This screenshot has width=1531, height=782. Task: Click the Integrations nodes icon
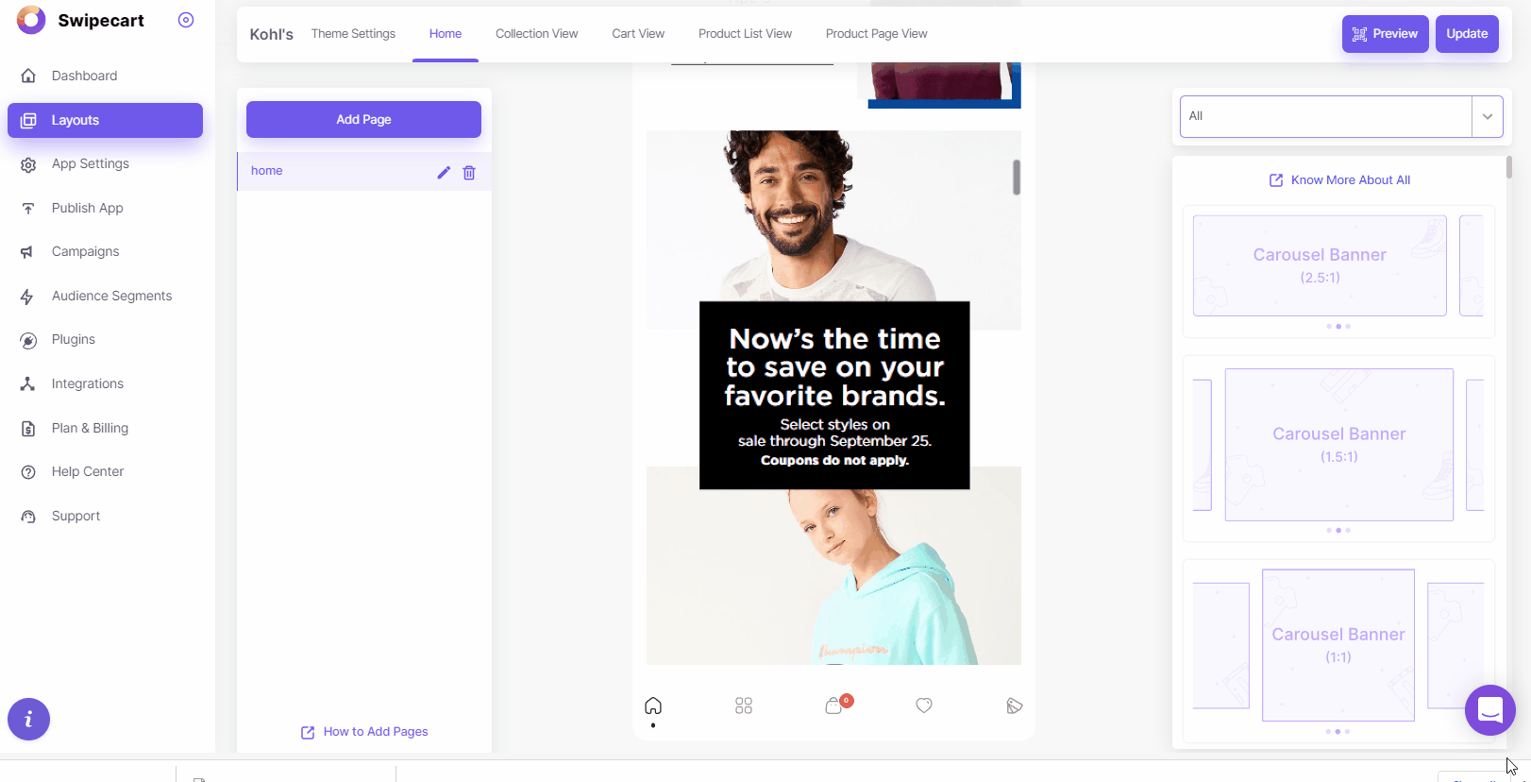28,383
